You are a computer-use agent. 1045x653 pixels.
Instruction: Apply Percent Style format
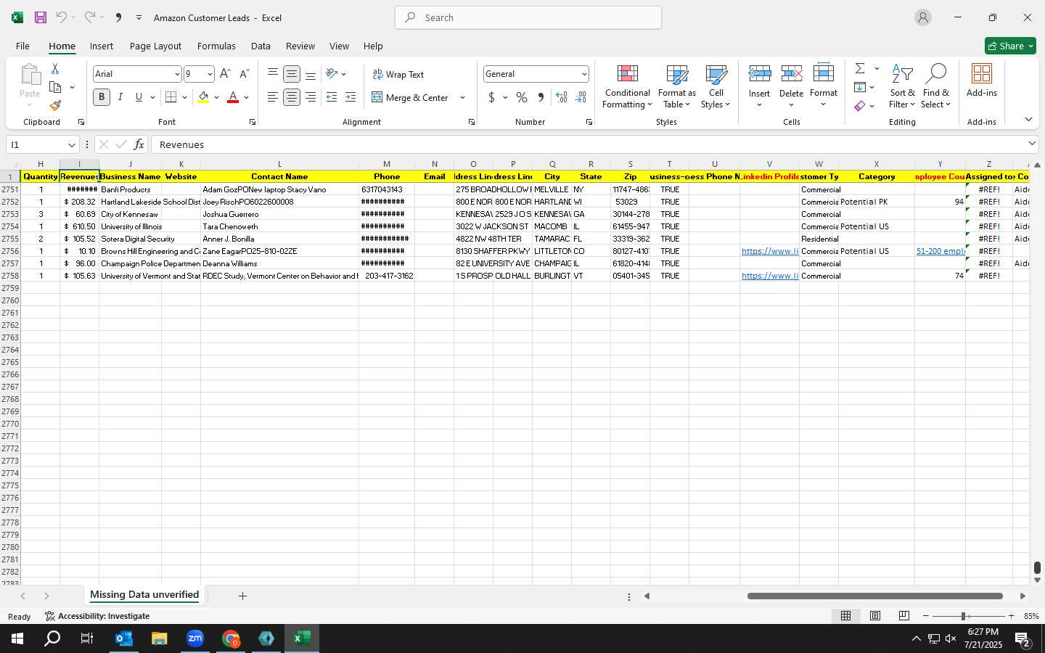pyautogui.click(x=522, y=97)
